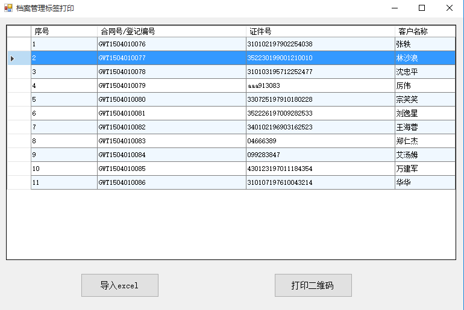Click ID cell 04666389
This screenshot has height=310, width=464.
321,141
